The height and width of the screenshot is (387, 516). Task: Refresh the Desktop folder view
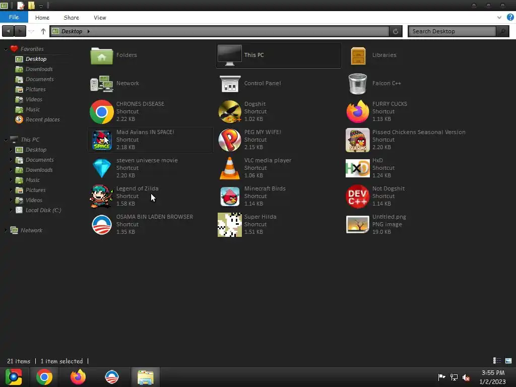coord(396,31)
